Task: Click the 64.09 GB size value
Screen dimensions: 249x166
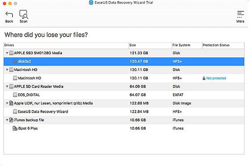Action: pyautogui.click(x=138, y=87)
